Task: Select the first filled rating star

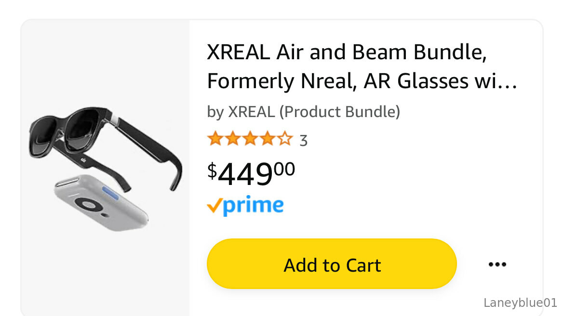Action: [215, 138]
